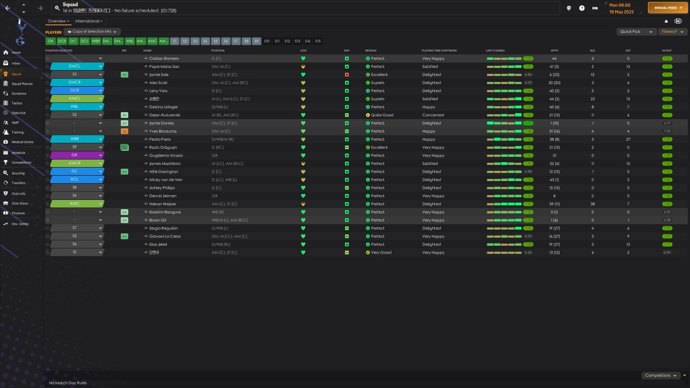Open the Club Info shield icon

(x=6, y=193)
